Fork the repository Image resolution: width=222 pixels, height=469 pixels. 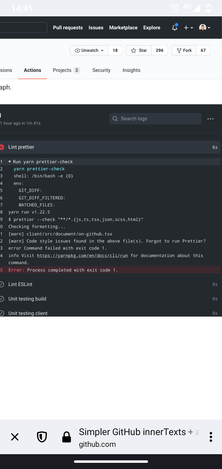(184, 50)
